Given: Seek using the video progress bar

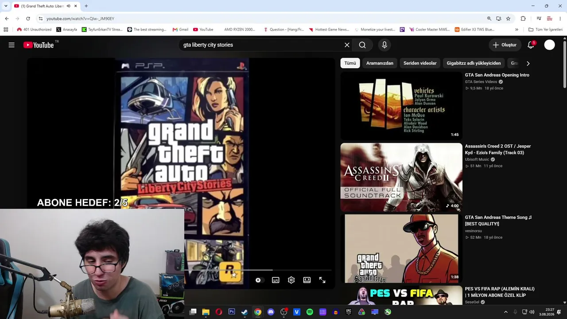Looking at the screenshot, I should click(x=258, y=270).
